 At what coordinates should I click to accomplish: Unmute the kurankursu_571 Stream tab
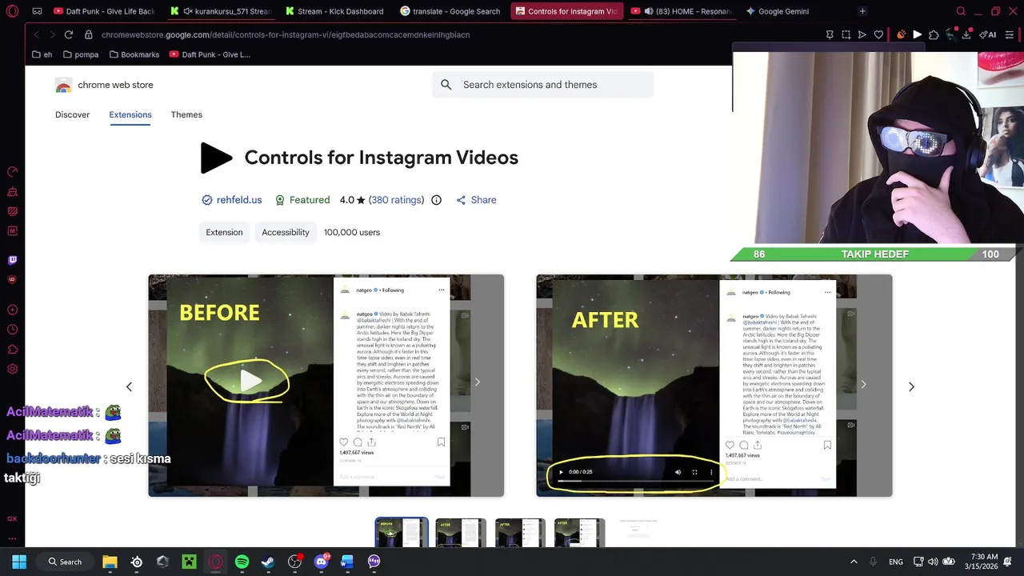click(x=188, y=11)
